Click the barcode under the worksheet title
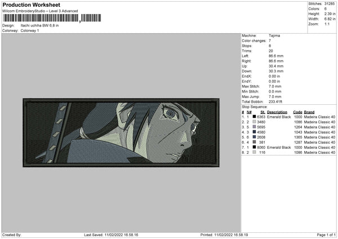This screenshot has height=239, width=338. (x=52, y=18)
